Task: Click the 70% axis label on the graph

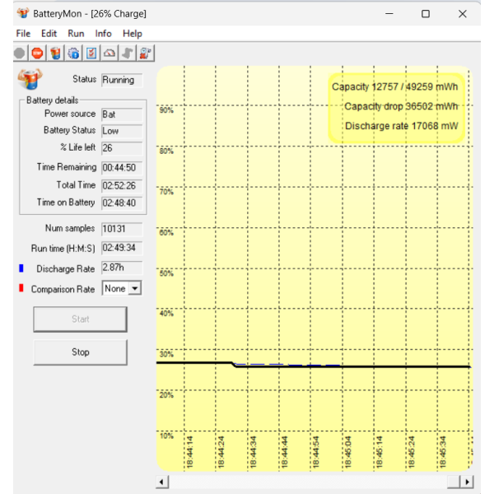Action: [x=166, y=192]
